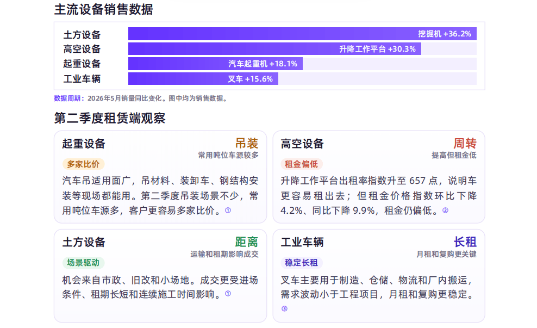Click the green 距离 keyword
Screen dimensions: 537x328
click(247, 242)
